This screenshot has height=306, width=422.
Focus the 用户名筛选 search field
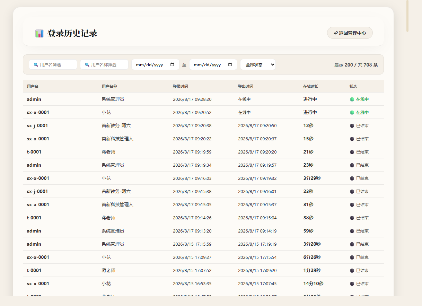(x=53, y=64)
